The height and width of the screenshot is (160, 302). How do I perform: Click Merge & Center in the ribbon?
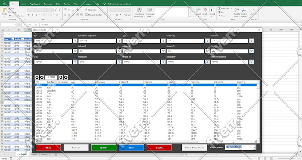tap(94, 15)
